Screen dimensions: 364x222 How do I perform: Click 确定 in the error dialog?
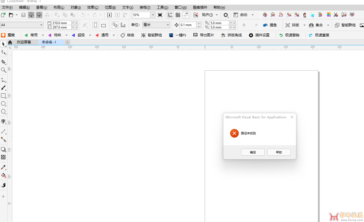point(253,152)
